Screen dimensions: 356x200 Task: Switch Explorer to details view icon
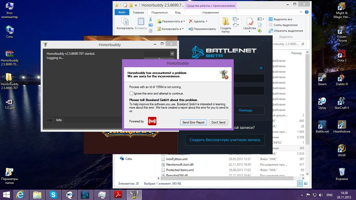click(x=300, y=184)
